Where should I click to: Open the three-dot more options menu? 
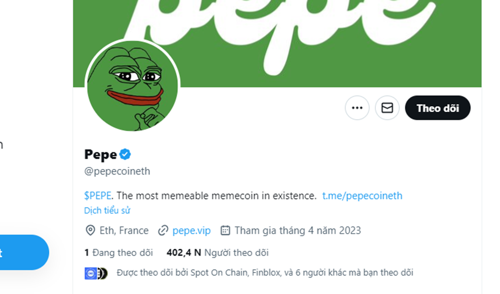click(x=357, y=108)
